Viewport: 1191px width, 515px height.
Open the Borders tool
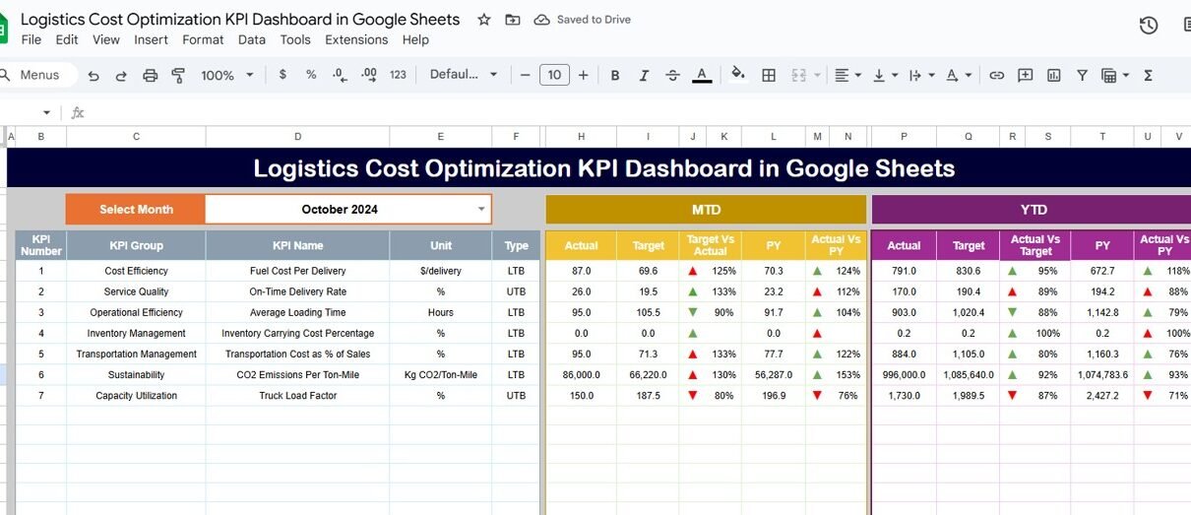[769, 76]
